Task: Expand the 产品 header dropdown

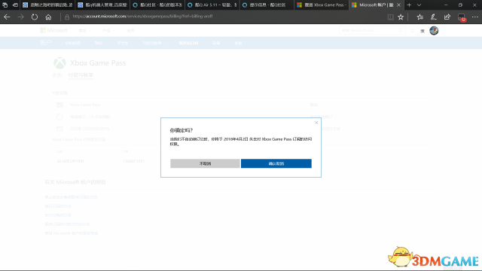Action: tap(108, 30)
